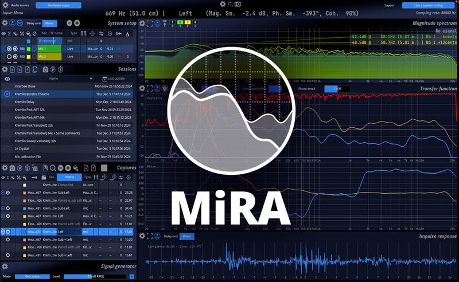Sort captures by Name column header
This screenshot has width=459, height=282.
pyautogui.click(x=69, y=177)
